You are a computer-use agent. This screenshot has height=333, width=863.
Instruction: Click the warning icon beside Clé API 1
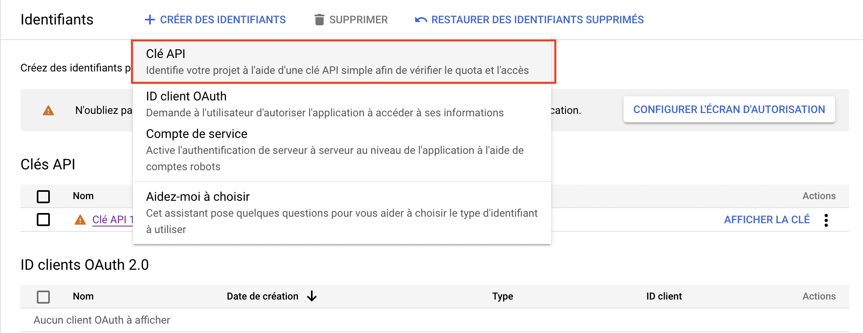pyautogui.click(x=80, y=220)
